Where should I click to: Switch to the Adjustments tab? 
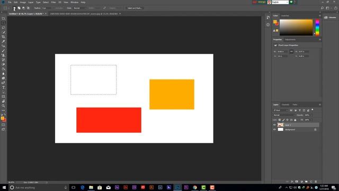pos(290,40)
